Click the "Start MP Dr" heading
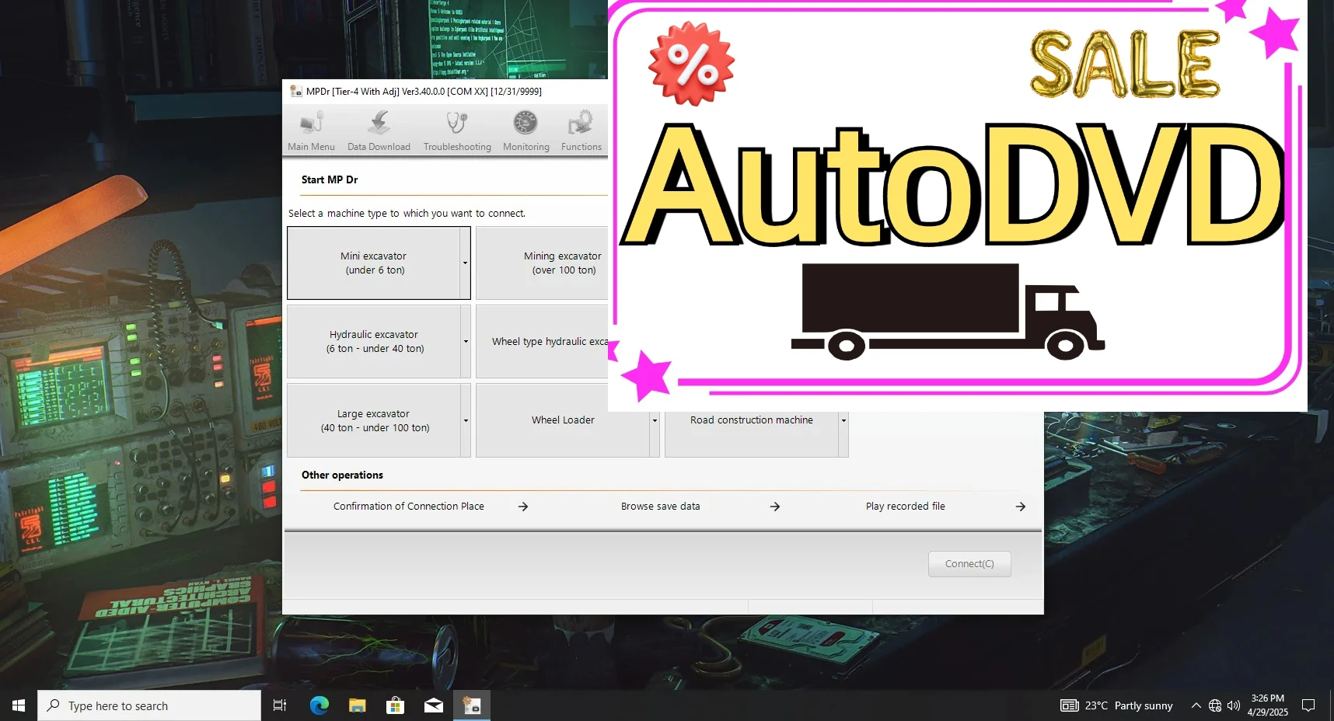Viewport: 1334px width, 721px height. 330,179
